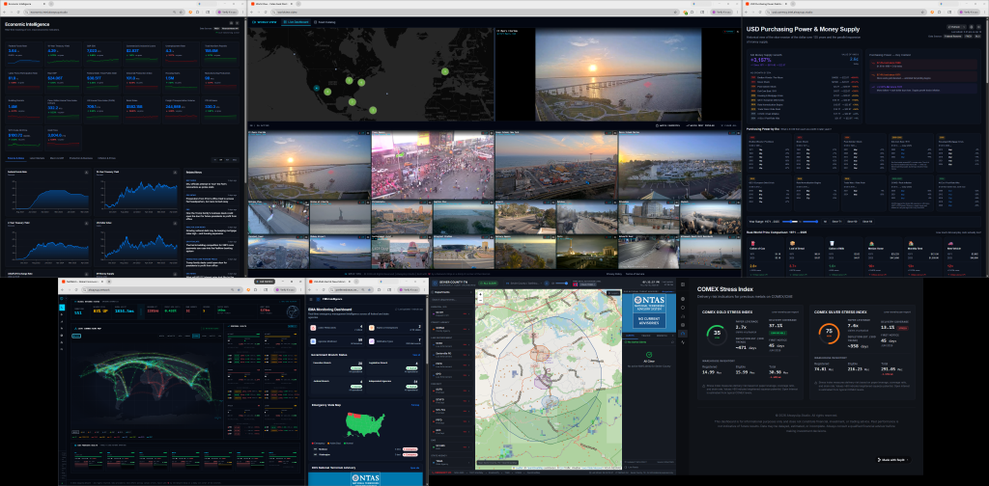Screen dimensions: 989x486
Task: Open the Federal Funds Rate metric card
Action: 23,51
